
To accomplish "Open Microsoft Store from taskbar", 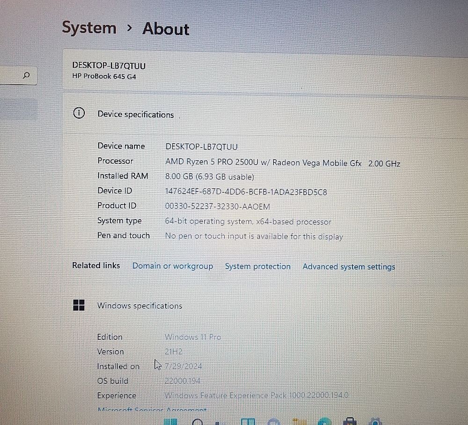I will (350, 421).
